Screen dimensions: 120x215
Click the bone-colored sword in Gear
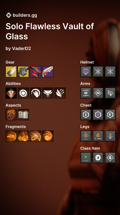pyautogui.click(x=48, y=72)
